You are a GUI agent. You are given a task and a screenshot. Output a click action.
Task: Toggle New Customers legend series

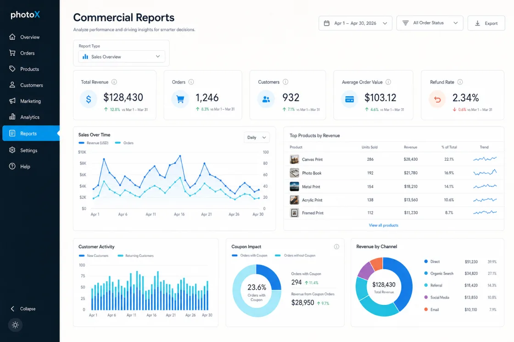point(94,255)
